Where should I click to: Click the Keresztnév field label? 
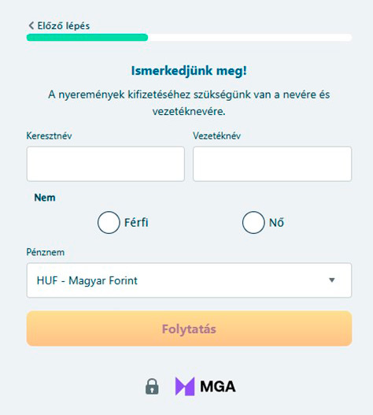point(50,135)
